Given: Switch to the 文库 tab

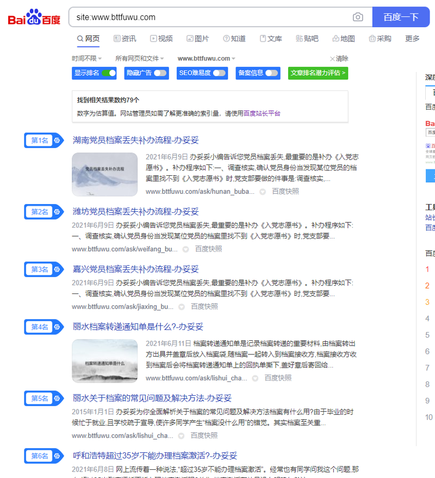Looking at the screenshot, I should [x=271, y=39].
